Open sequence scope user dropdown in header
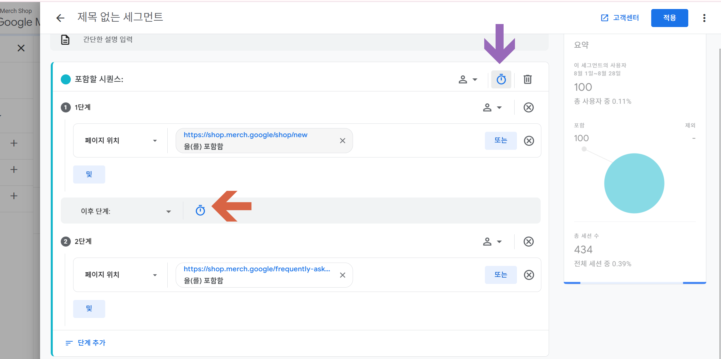 click(x=468, y=79)
